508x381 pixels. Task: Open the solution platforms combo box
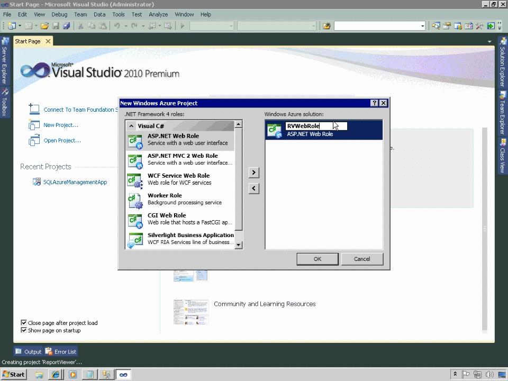[x=277, y=25]
